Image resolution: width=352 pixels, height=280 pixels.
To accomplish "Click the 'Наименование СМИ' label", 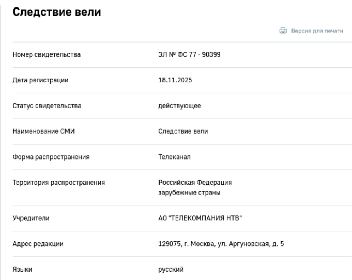I will tap(43, 131).
